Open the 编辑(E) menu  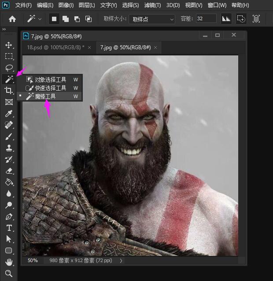click(x=45, y=5)
